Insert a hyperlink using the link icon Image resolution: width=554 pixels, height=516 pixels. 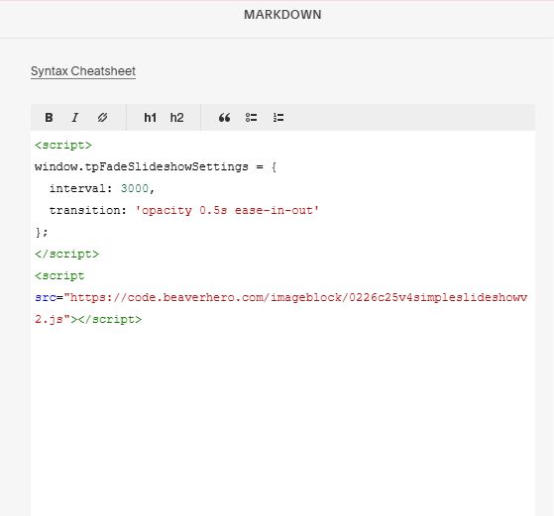coord(102,117)
